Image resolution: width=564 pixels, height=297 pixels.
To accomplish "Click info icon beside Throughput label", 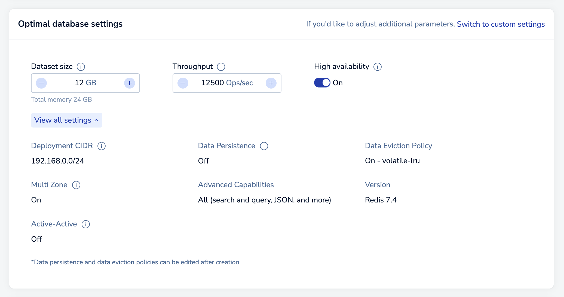I will [x=221, y=67].
